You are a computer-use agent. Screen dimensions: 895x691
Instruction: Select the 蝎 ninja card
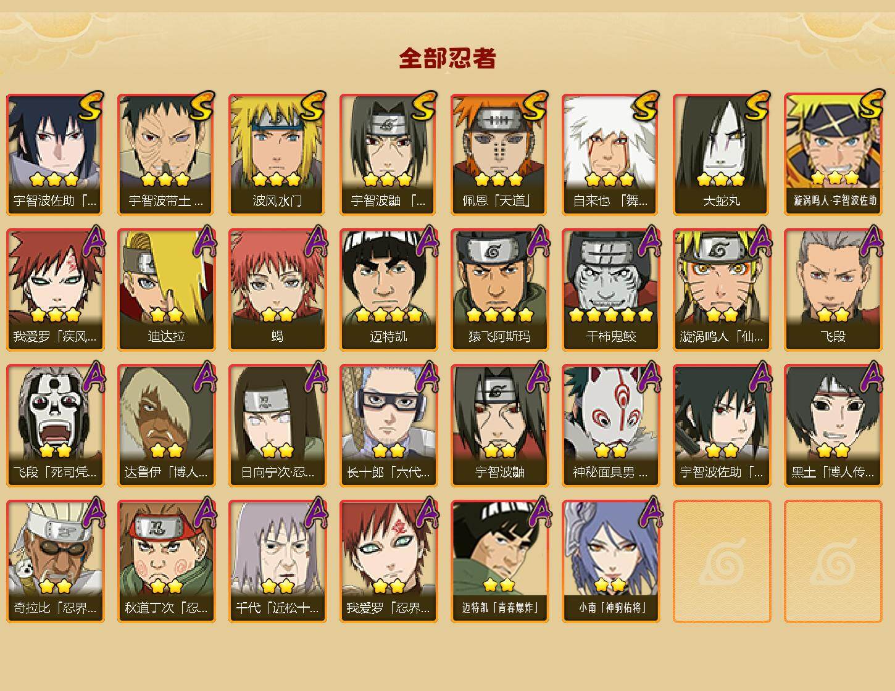tap(277, 290)
